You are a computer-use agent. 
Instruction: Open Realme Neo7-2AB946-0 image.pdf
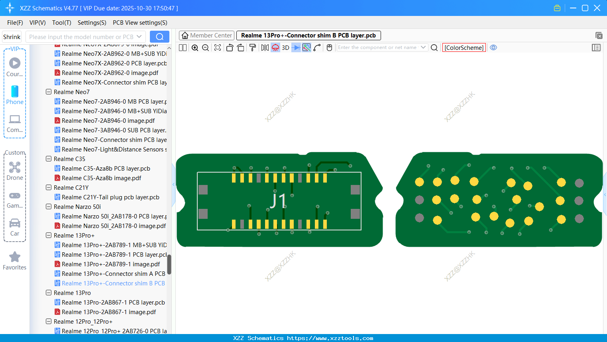pyautogui.click(x=108, y=121)
